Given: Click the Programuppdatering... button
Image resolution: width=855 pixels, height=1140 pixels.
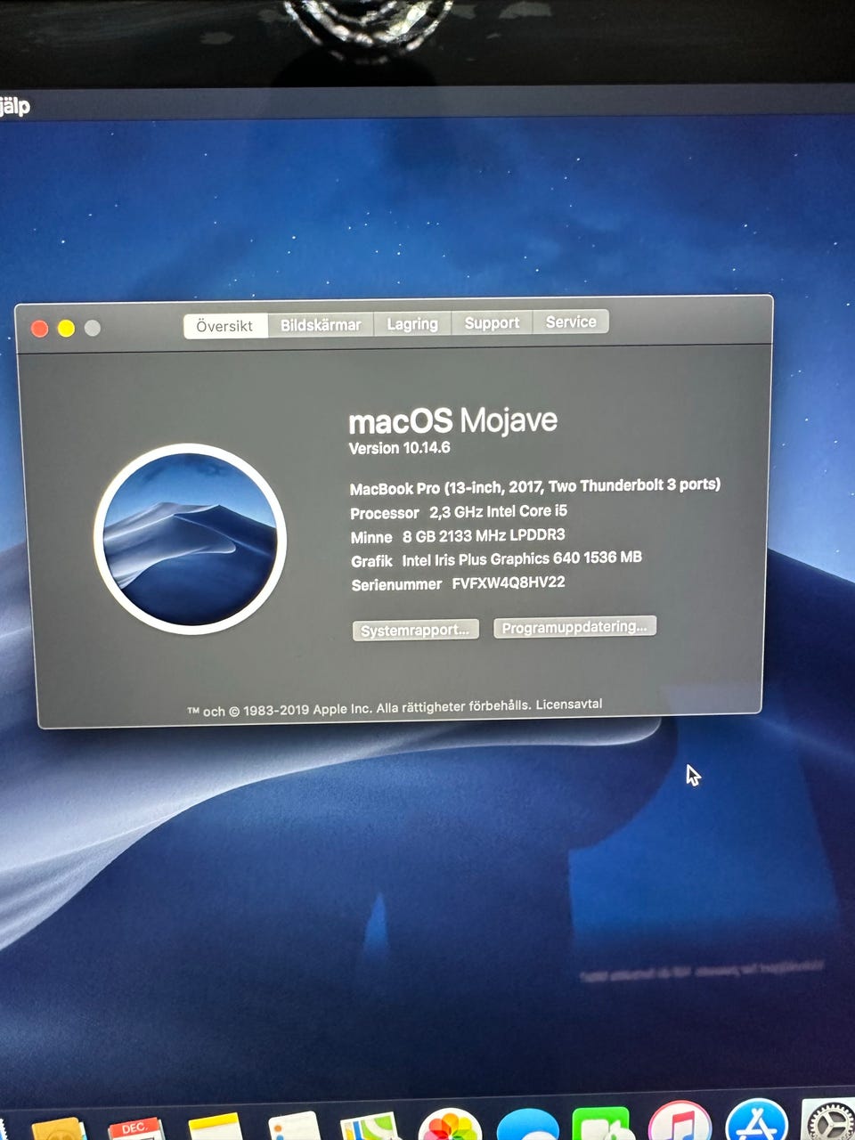Looking at the screenshot, I should pyautogui.click(x=574, y=627).
